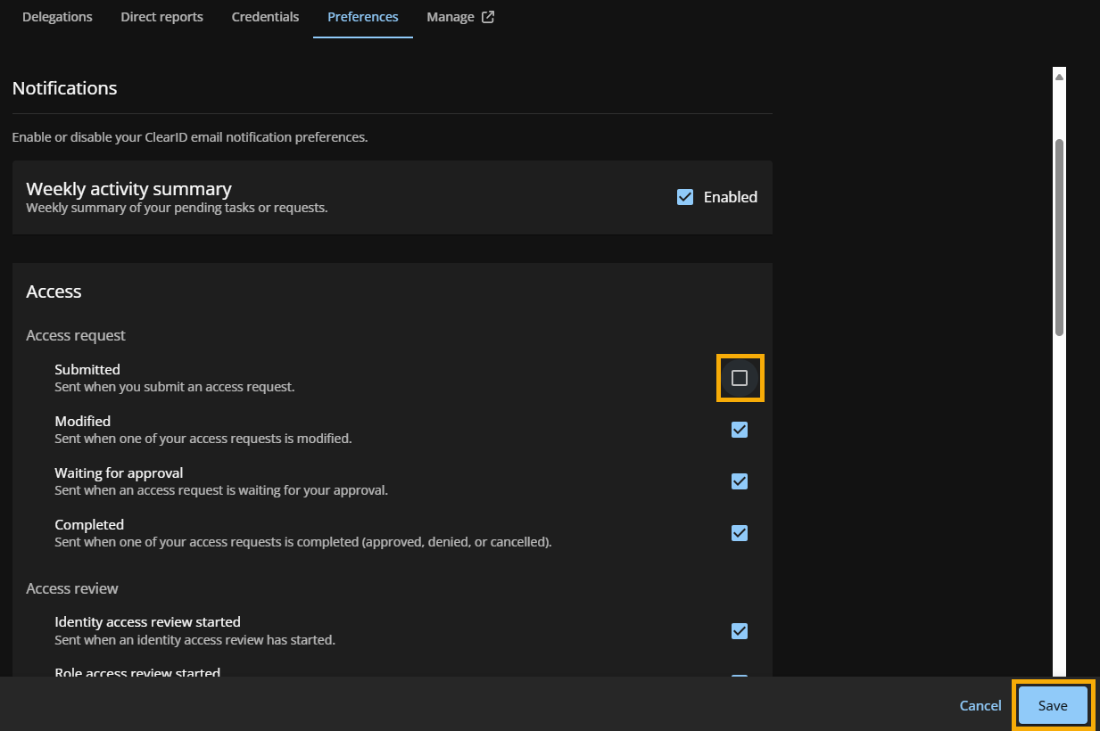Switch to the Delegations tab
This screenshot has width=1100, height=731.
57,16
